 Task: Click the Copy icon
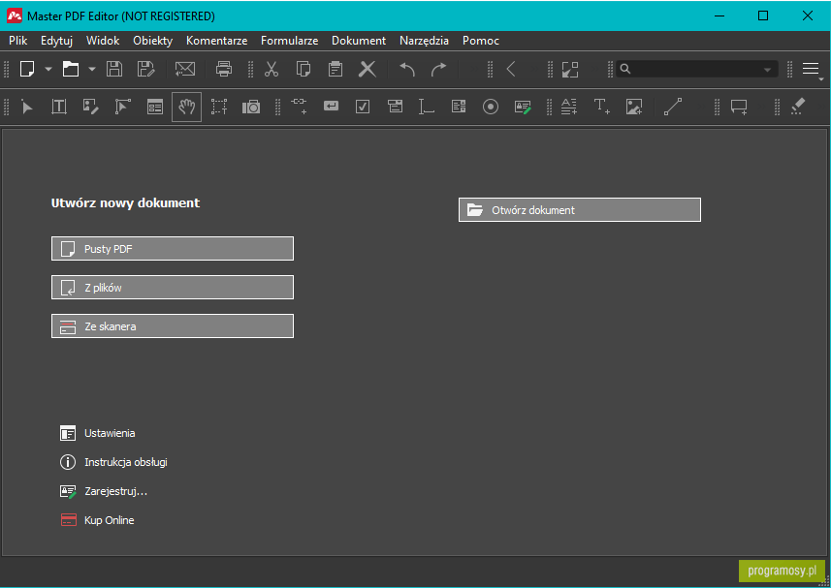(x=304, y=69)
